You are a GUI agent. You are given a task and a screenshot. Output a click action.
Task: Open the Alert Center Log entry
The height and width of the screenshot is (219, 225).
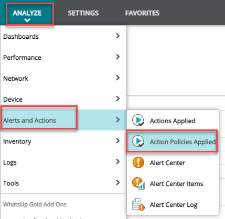173,204
